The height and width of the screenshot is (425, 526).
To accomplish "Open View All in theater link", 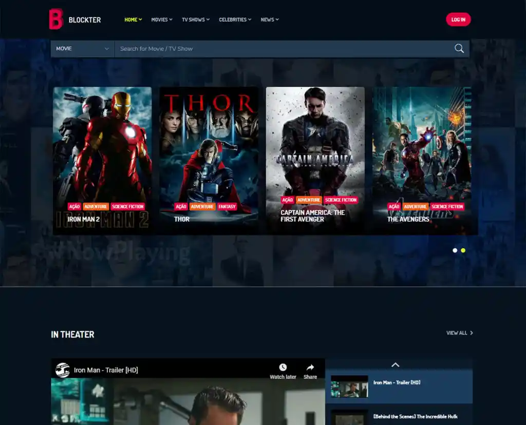I will pos(459,333).
